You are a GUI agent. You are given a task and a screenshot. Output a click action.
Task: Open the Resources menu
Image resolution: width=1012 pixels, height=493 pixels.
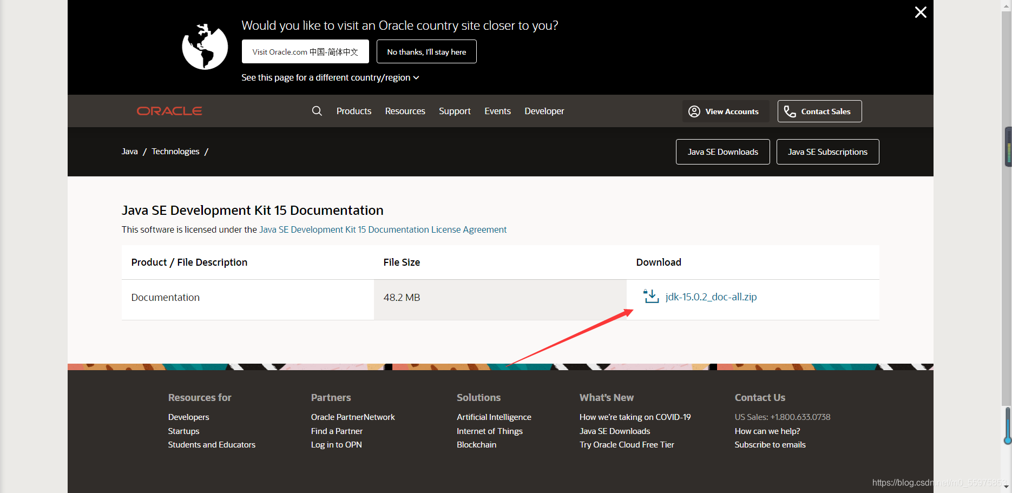coord(405,111)
